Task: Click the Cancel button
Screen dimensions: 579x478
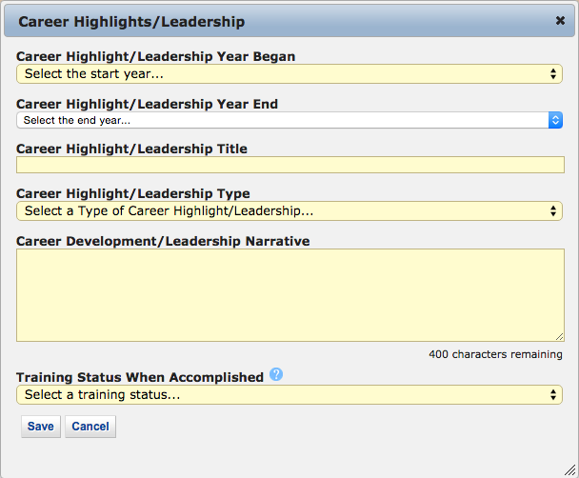Action: coord(90,427)
